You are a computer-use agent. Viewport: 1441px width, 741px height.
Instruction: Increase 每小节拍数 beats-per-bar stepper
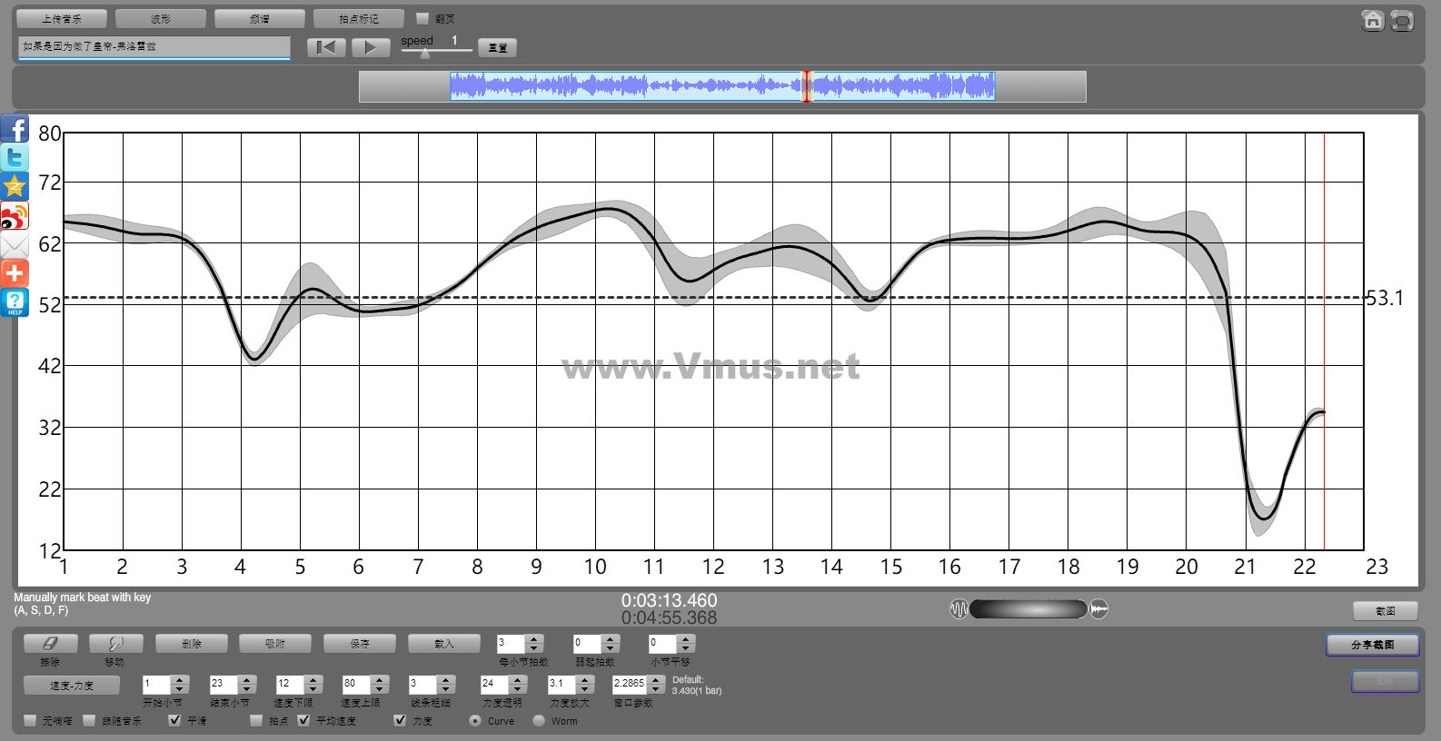[534, 639]
